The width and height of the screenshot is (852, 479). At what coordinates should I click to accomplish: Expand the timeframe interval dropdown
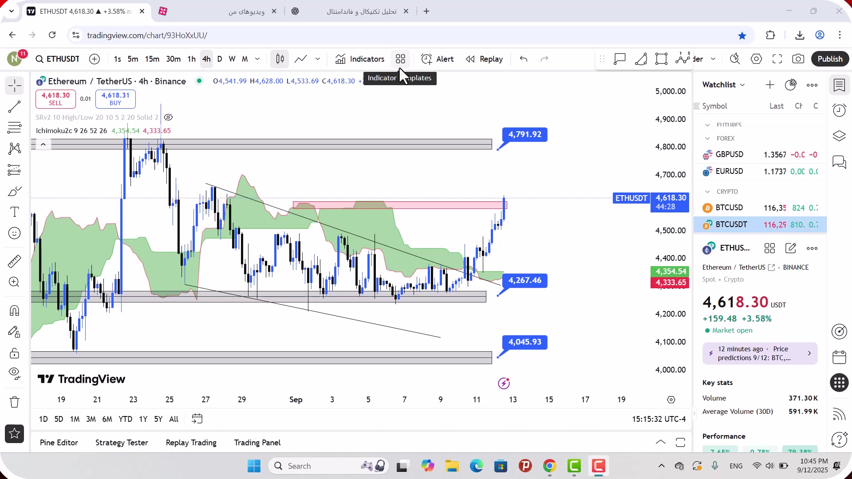(x=257, y=59)
